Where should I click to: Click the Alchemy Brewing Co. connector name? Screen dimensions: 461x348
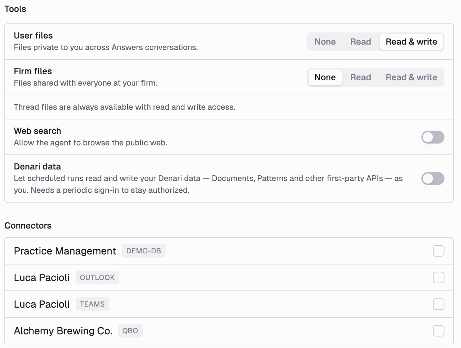click(63, 331)
